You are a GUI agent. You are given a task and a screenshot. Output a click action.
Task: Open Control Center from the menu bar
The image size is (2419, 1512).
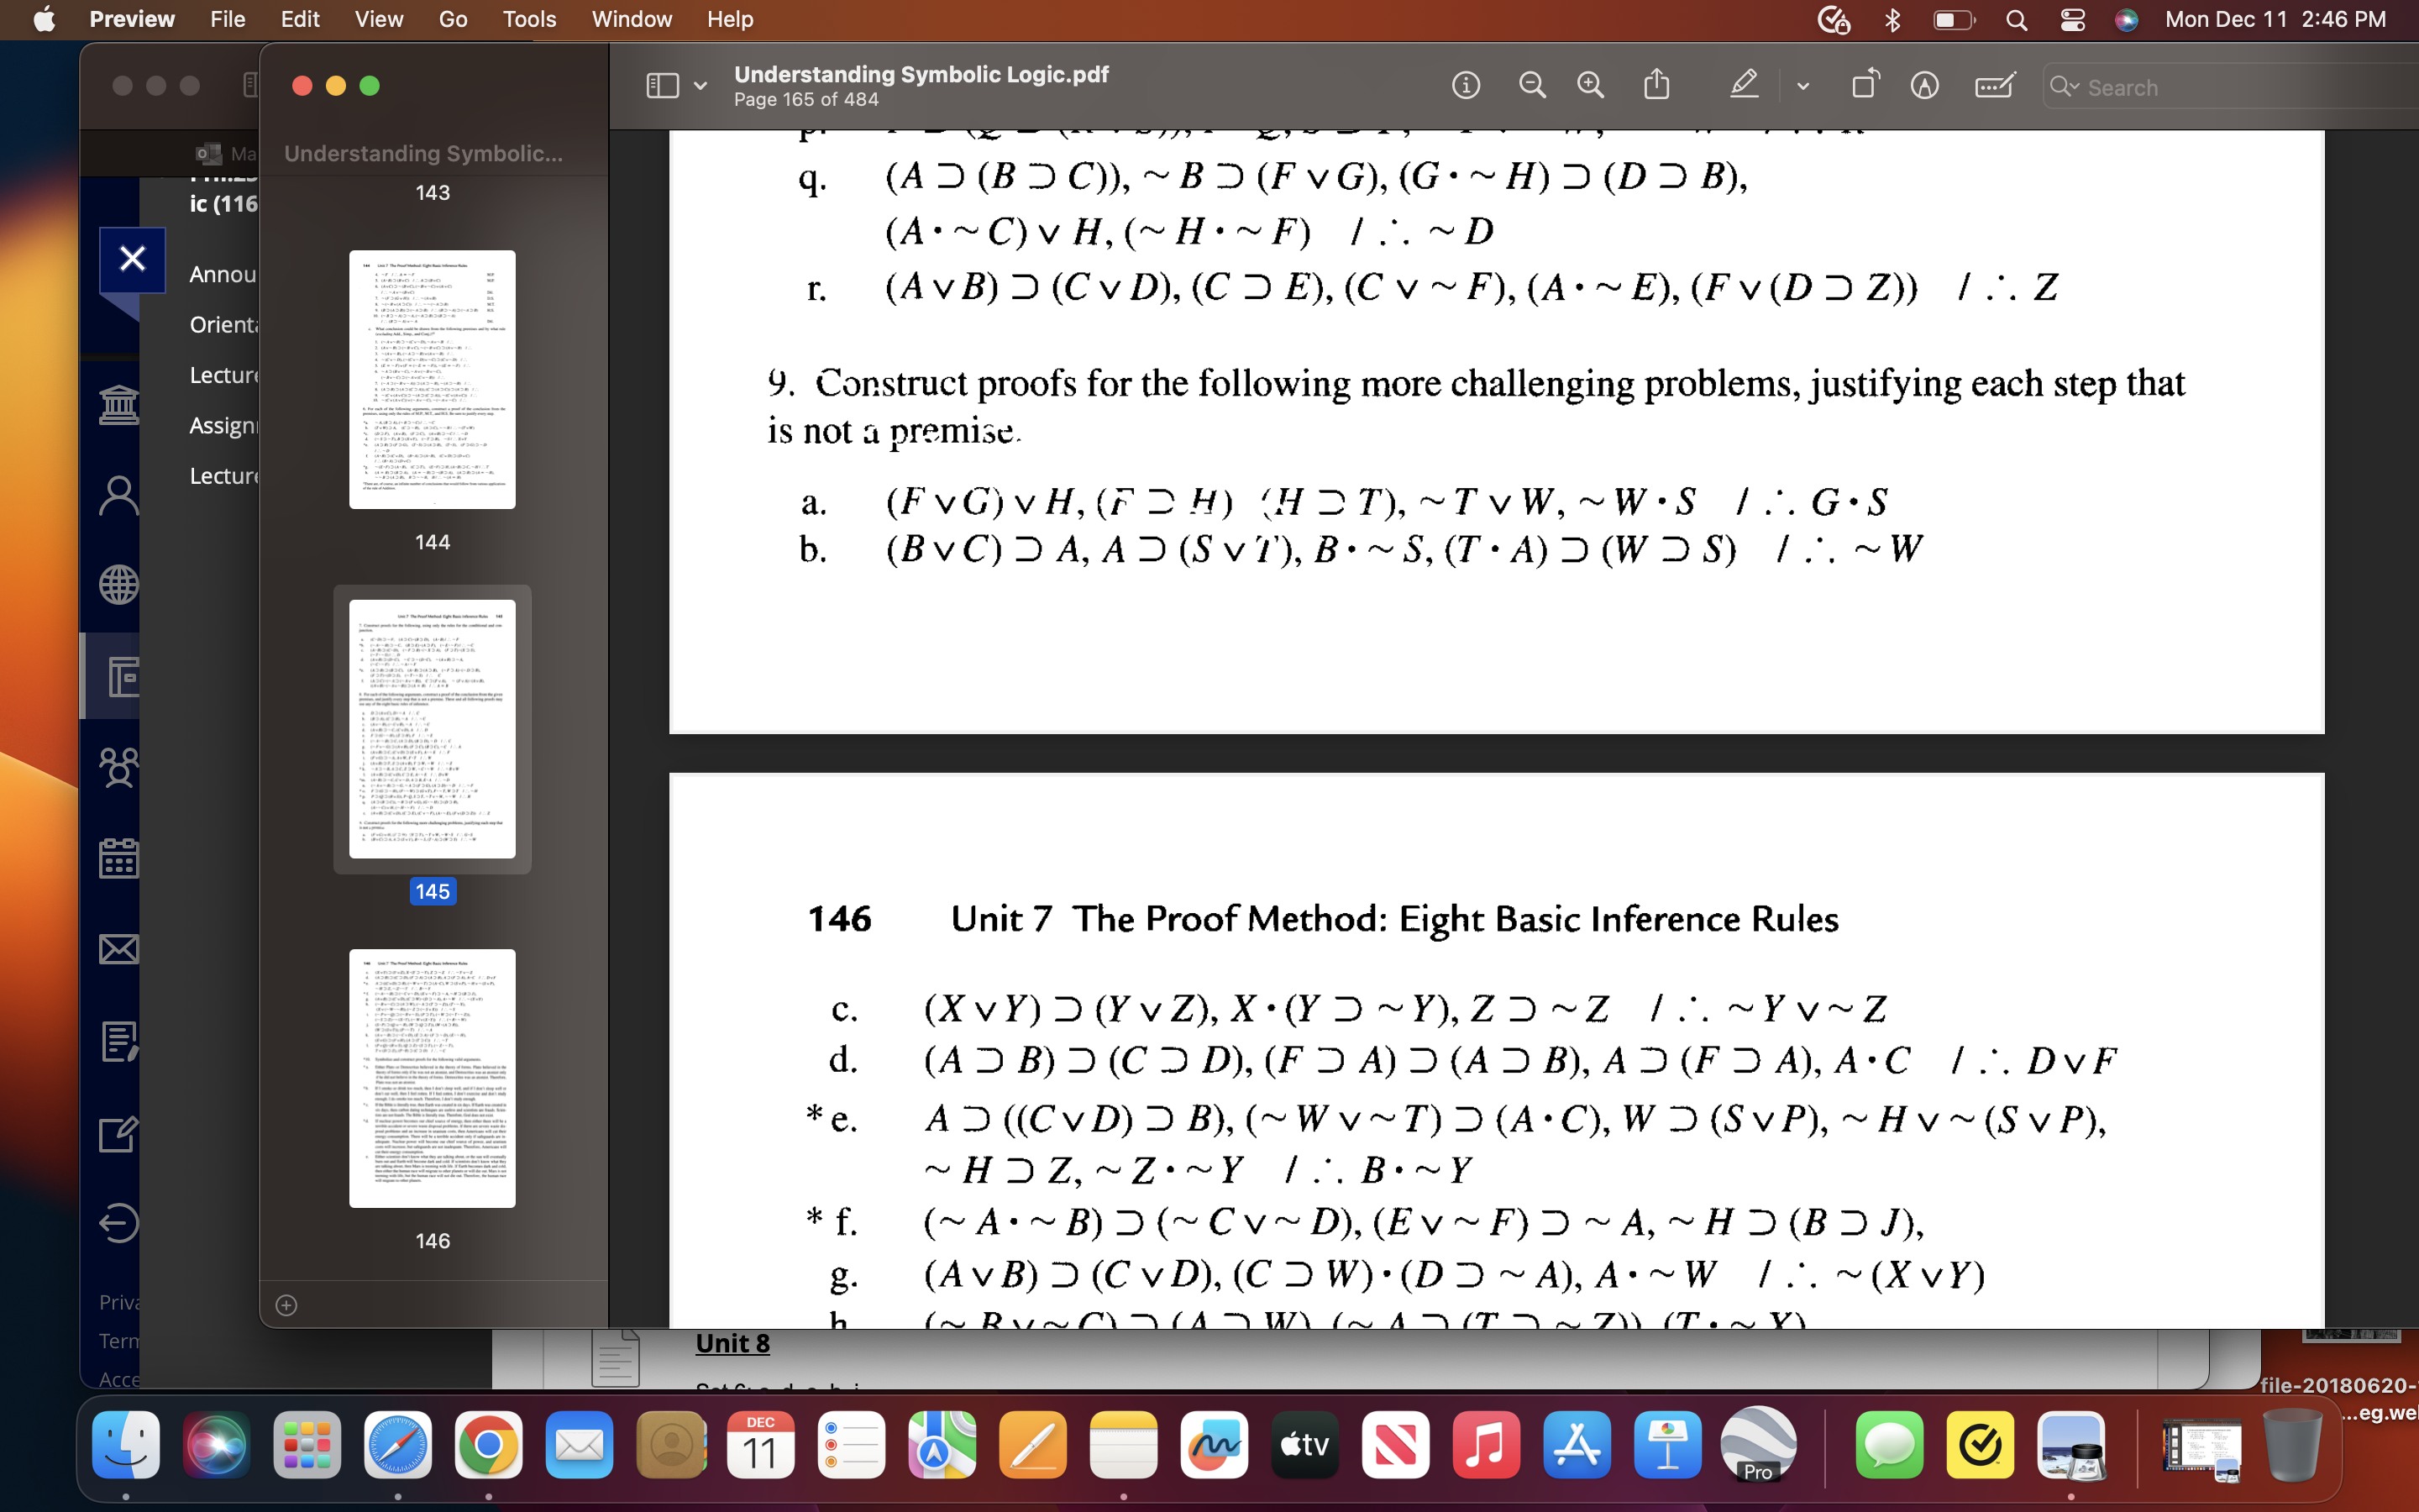point(2072,19)
